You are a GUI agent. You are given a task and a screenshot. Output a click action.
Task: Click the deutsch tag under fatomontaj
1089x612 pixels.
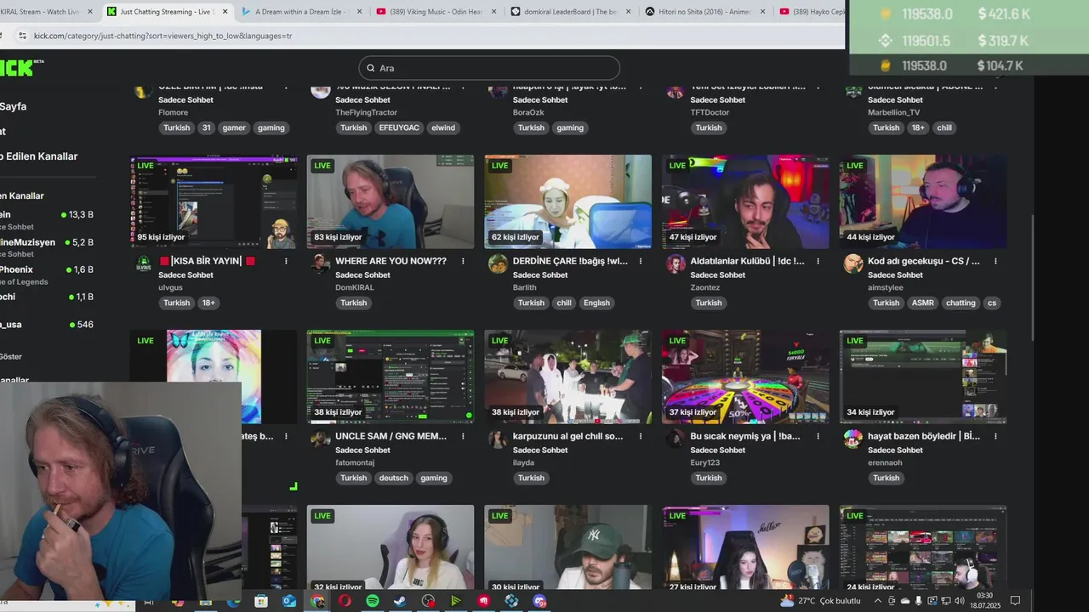coord(393,478)
